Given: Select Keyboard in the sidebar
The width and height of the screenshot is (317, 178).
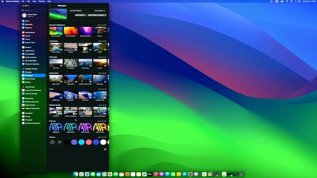Looking at the screenshot, I should pos(33,113).
